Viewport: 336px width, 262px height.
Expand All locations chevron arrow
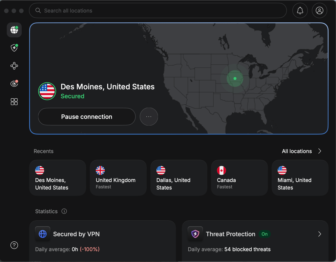pyautogui.click(x=320, y=151)
